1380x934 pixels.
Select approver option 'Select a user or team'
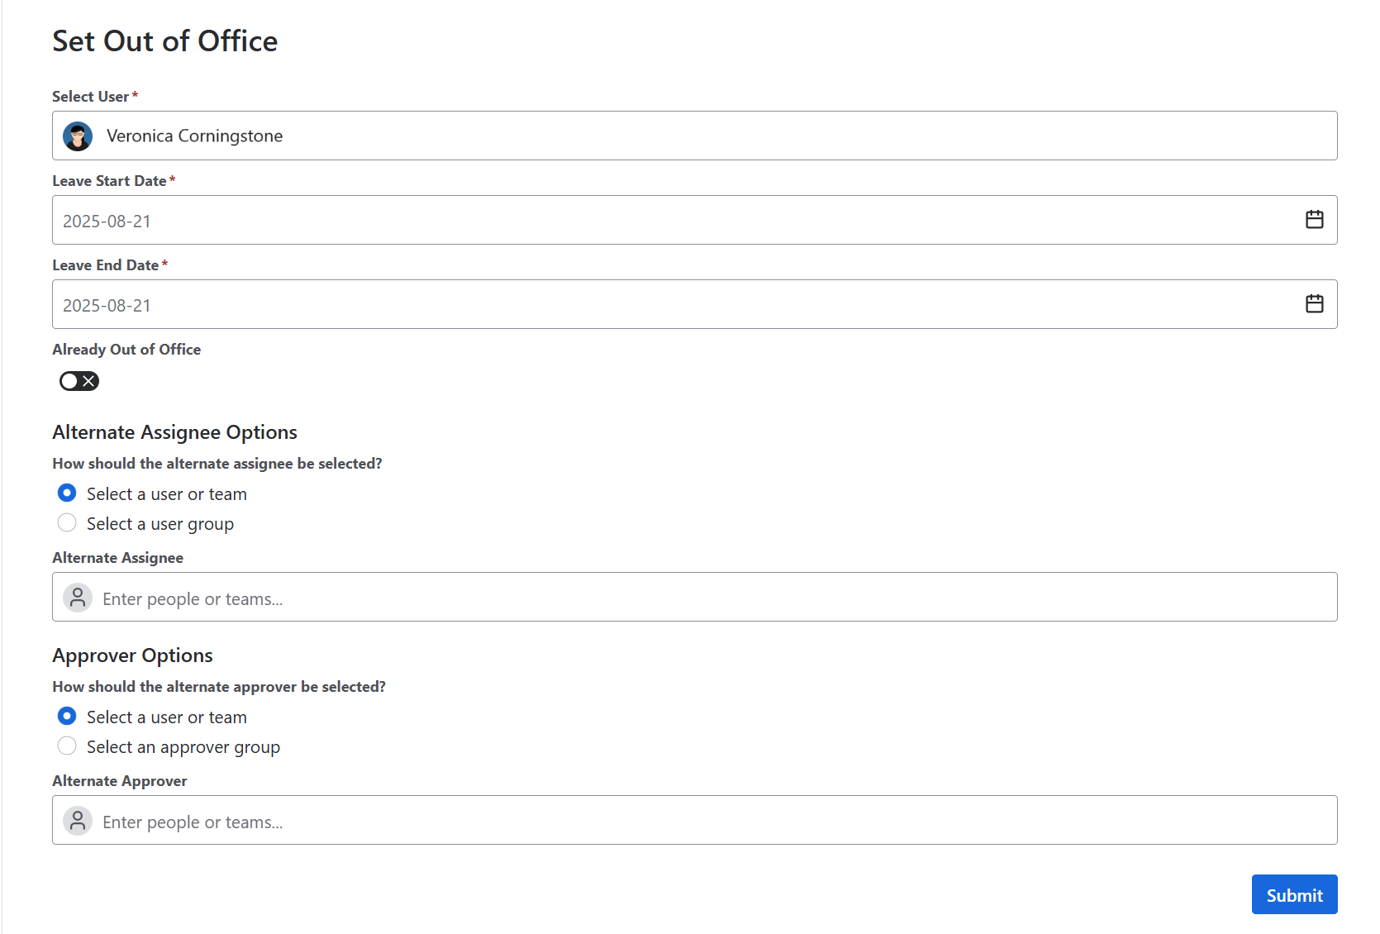click(67, 717)
